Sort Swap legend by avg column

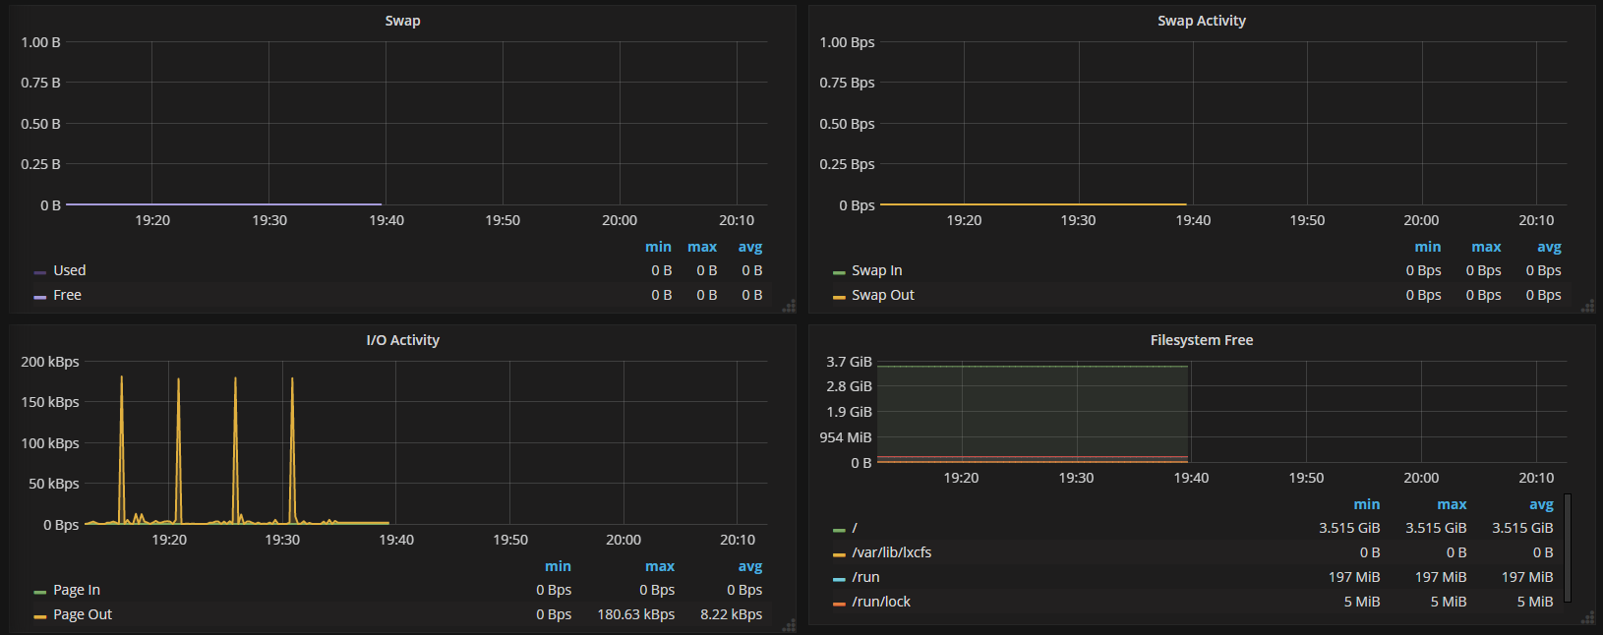coord(750,247)
